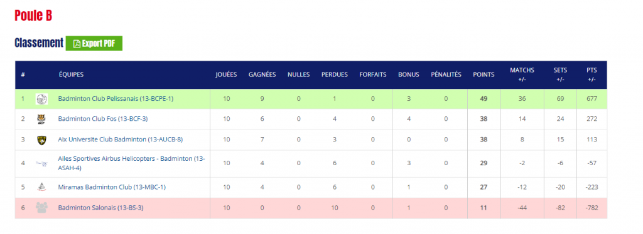Open Badminton Salonais (13-BS-3) link
This screenshot has width=643, height=234.
[101, 208]
